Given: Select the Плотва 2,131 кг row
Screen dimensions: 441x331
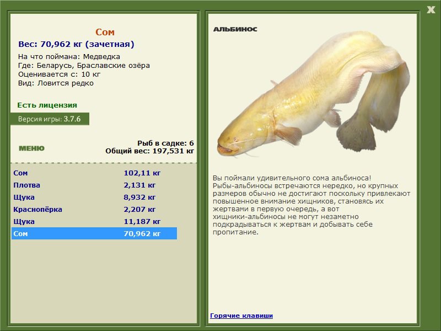Looking at the screenshot, I should coord(94,185).
